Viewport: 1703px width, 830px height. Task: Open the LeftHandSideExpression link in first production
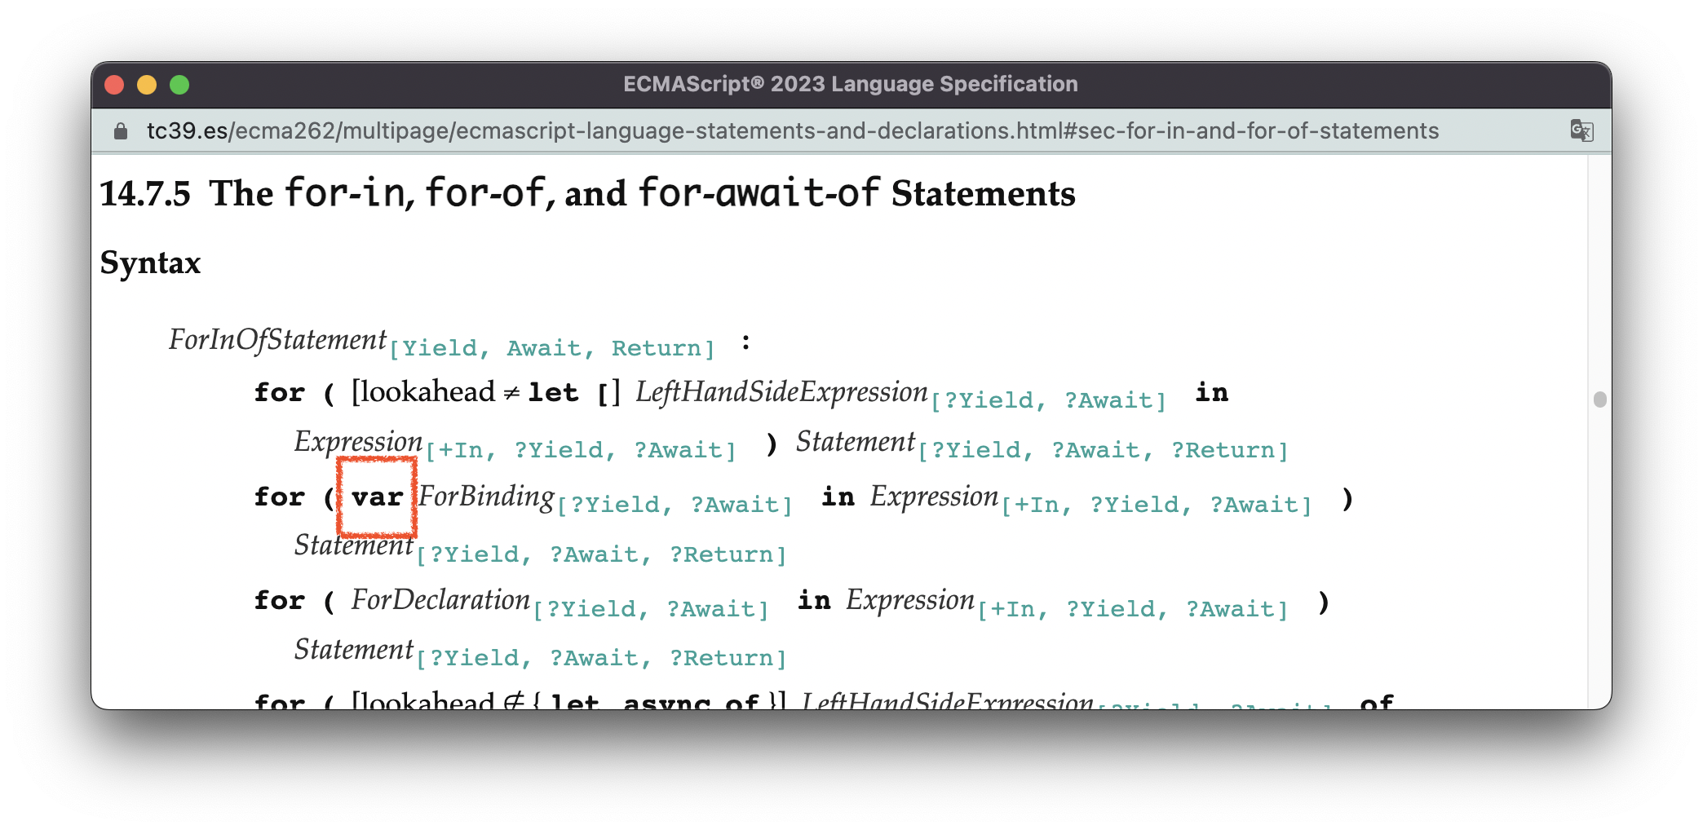point(781,392)
